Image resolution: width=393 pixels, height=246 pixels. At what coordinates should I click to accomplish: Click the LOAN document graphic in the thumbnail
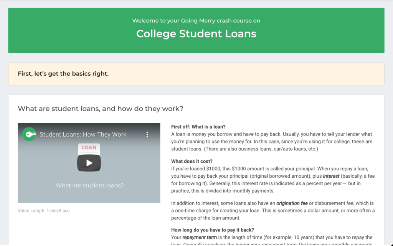point(89,149)
